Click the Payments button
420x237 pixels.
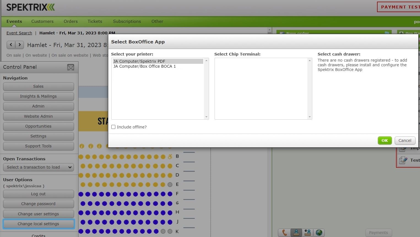point(378,233)
